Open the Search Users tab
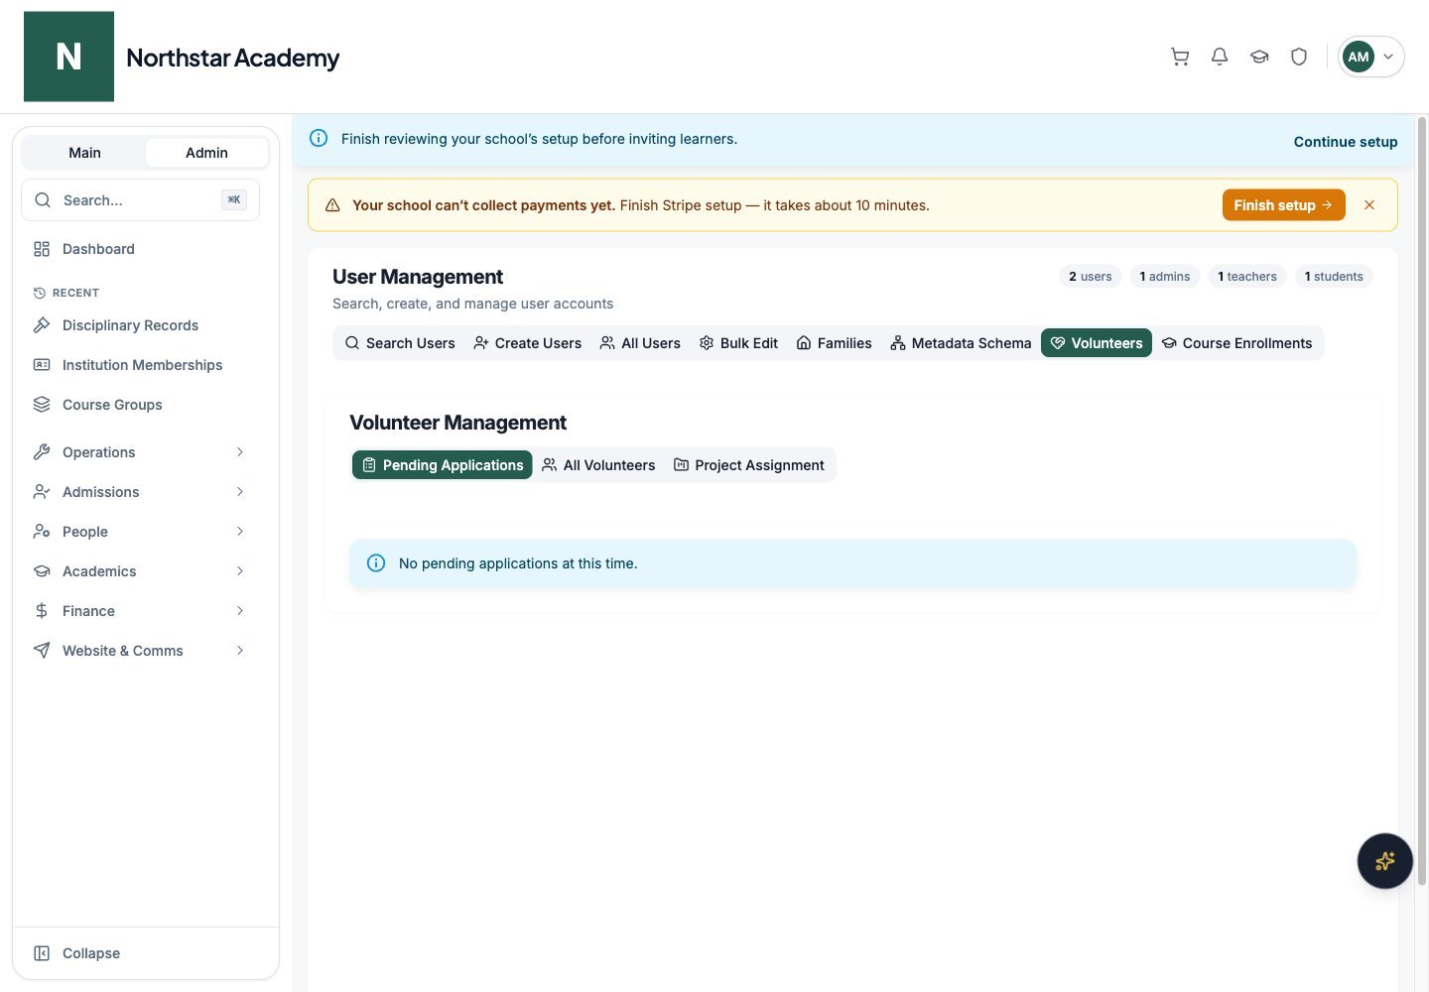This screenshot has height=992, width=1429. coord(400,343)
